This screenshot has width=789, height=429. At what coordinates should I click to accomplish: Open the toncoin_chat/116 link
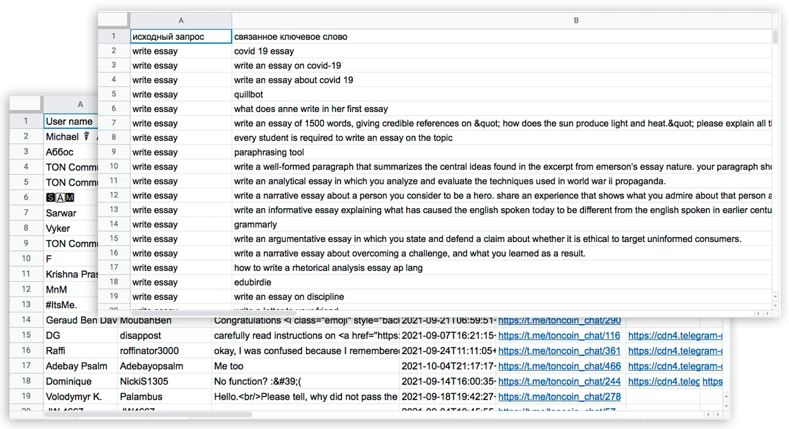pyautogui.click(x=559, y=336)
